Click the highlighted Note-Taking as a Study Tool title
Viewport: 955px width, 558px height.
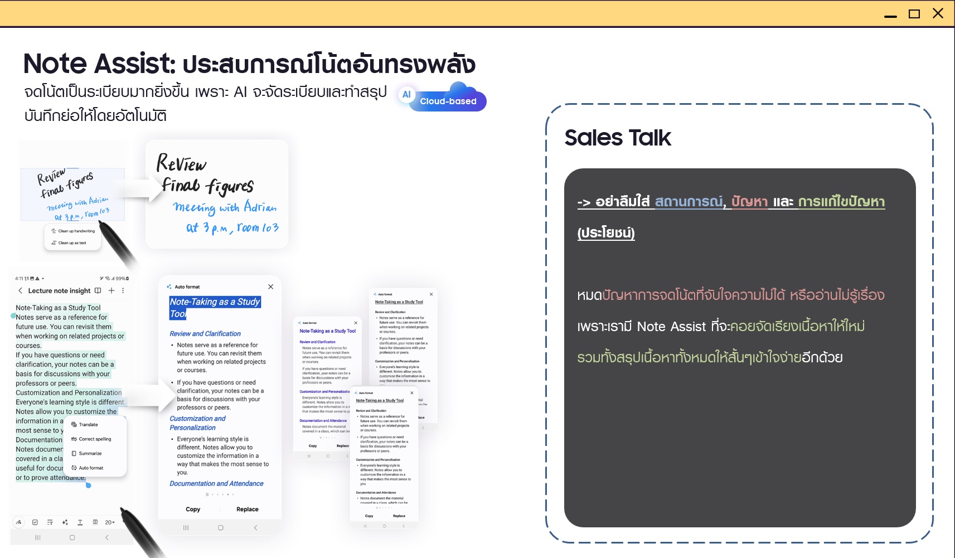coord(215,308)
